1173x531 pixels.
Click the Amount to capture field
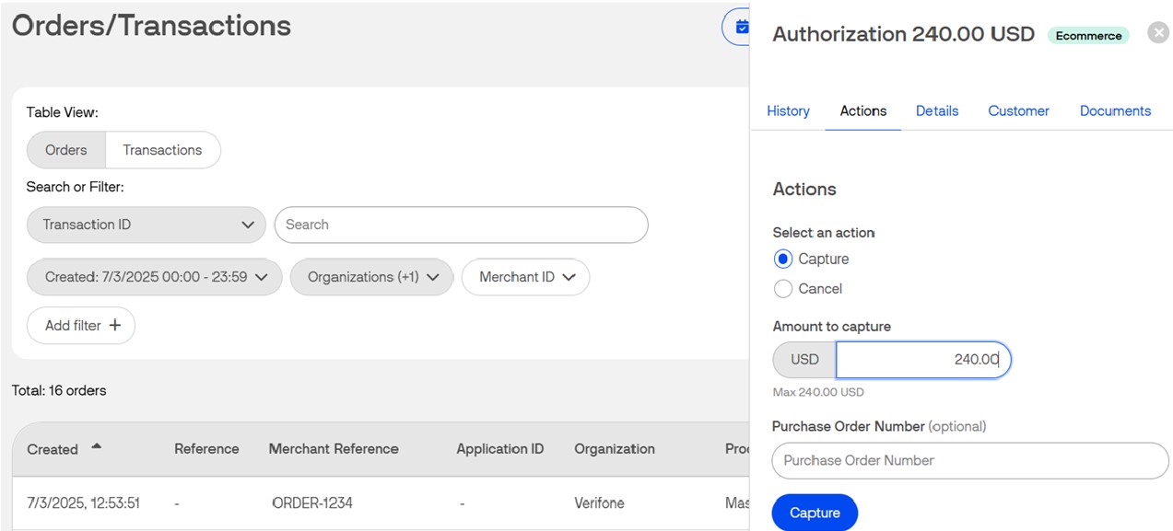click(923, 360)
